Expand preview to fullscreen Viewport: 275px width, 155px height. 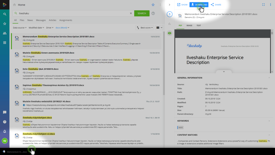263,5
